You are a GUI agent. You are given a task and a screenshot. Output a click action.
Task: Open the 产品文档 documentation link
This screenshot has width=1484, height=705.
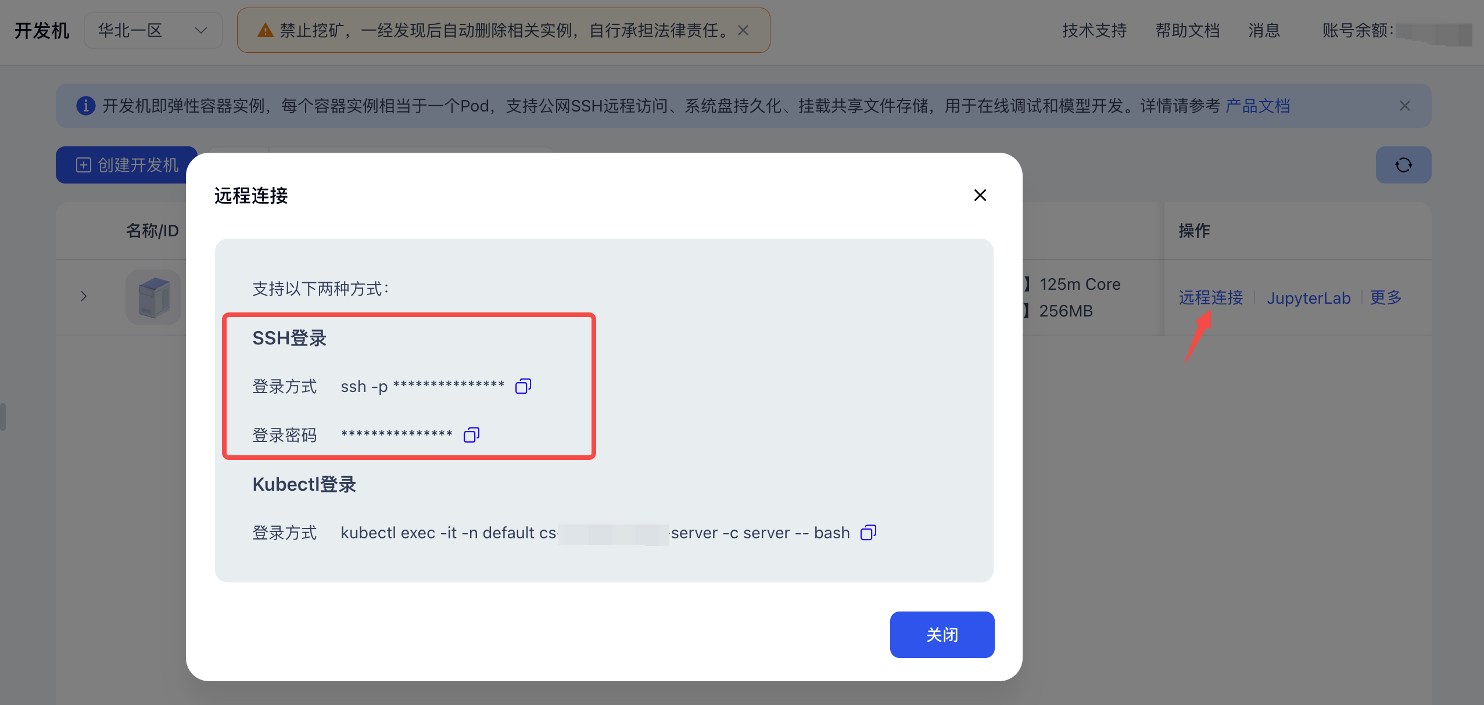click(1257, 106)
